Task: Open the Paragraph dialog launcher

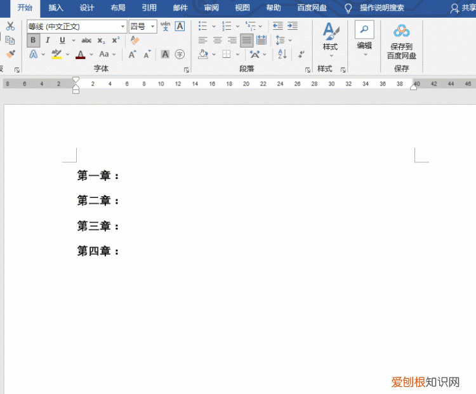Action: click(308, 70)
